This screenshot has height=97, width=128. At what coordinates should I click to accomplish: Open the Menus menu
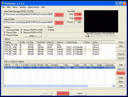click(15, 7)
